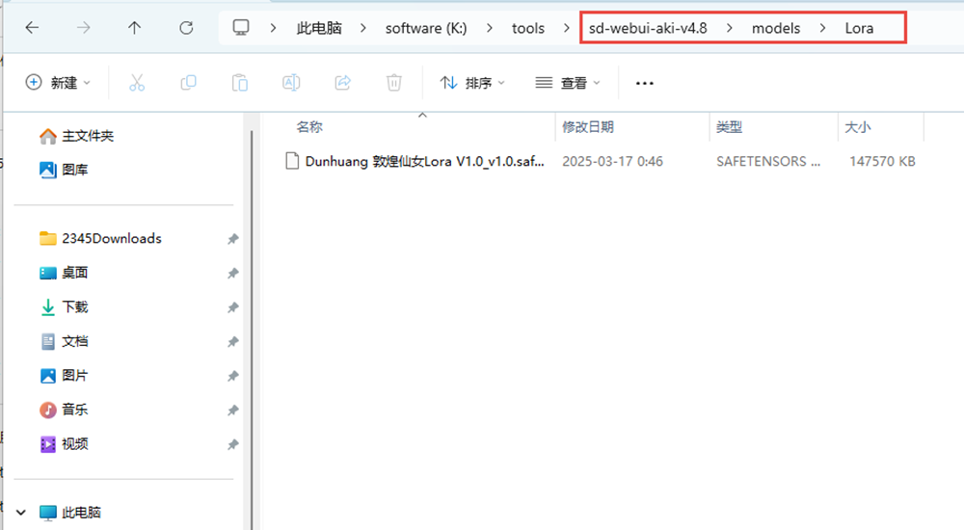Click the pin icon beside 图片
The image size is (964, 530).
[233, 376]
